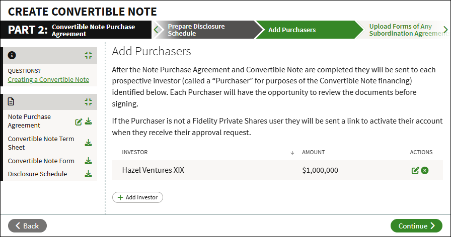Screen dimensions: 451x237
Task: Edit the Hazel Ventures XIX investor entry
Action: click(415, 170)
